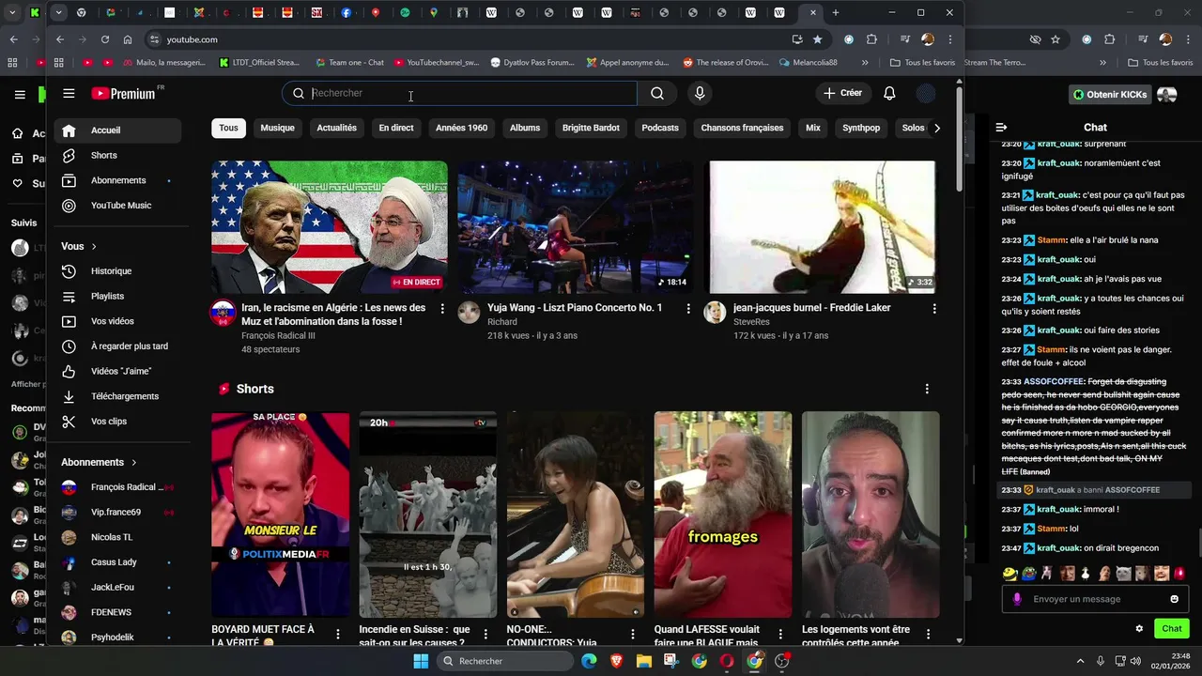Open Vos vidéos in sidebar
Image resolution: width=1202 pixels, height=676 pixels.
coord(117,321)
